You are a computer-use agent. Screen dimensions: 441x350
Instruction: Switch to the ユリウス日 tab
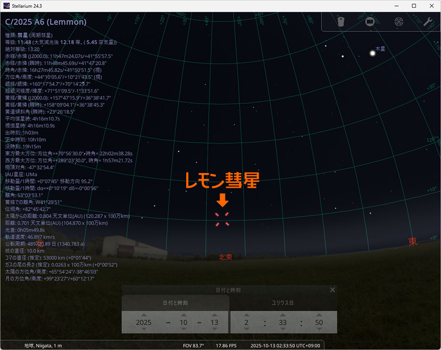pos(283,303)
